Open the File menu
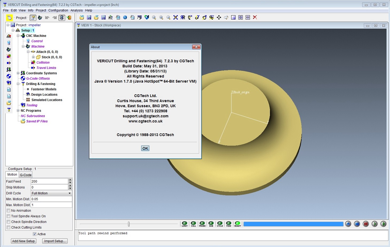 pos(6,10)
